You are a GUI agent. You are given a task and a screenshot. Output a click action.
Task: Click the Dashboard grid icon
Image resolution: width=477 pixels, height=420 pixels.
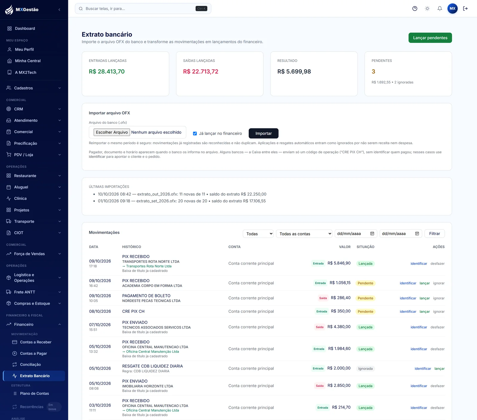[x=10, y=29]
